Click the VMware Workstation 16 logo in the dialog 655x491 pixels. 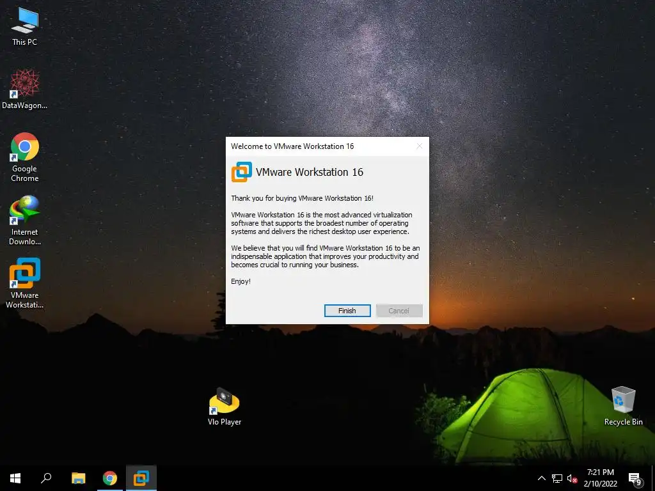[241, 172]
